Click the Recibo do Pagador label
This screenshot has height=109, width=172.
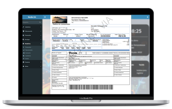coord(57,53)
